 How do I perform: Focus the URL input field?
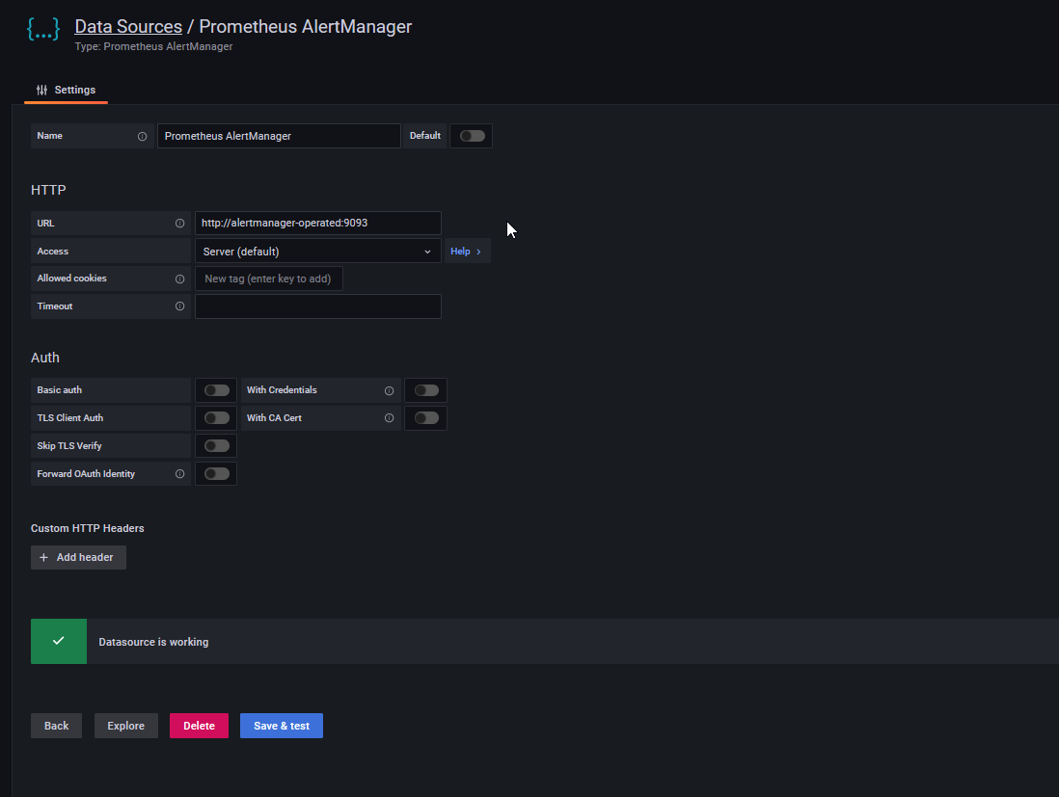pos(318,224)
